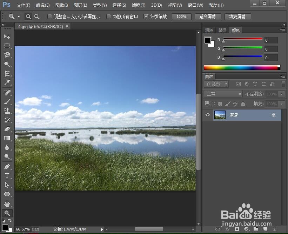The height and width of the screenshot is (234, 288).
Task: Open the Filter menu
Action: coord(139,5)
